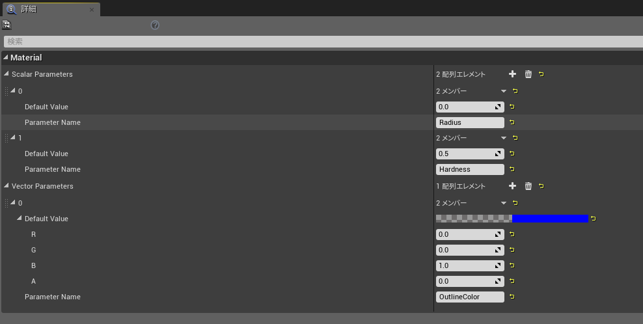Click the drag-spinner arrow in the B field

498,265
